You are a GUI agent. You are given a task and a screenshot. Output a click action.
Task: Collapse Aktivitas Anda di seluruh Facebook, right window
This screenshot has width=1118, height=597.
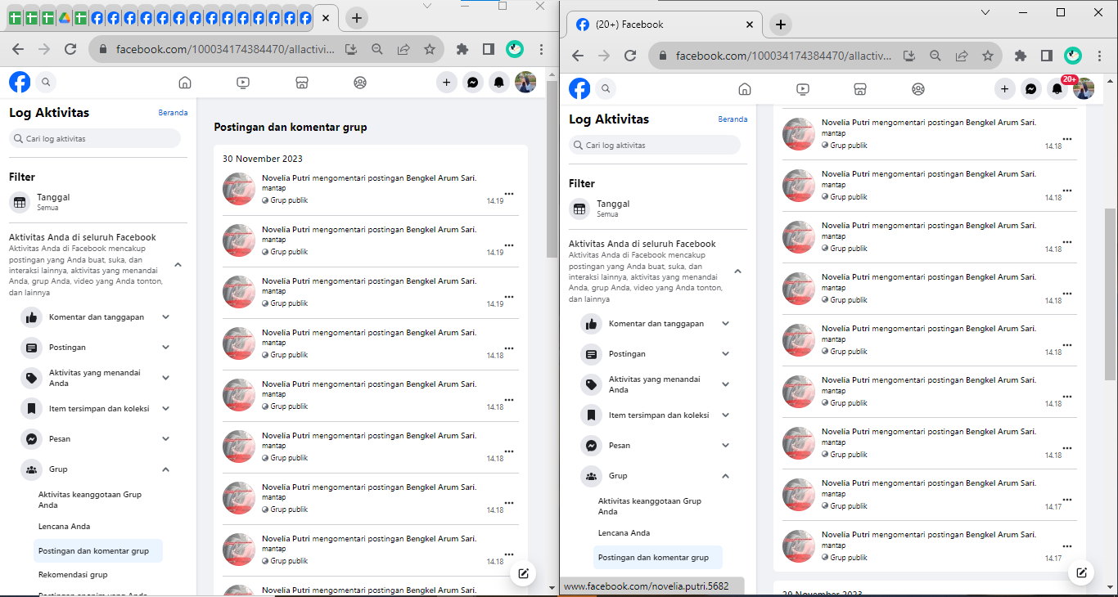737,272
